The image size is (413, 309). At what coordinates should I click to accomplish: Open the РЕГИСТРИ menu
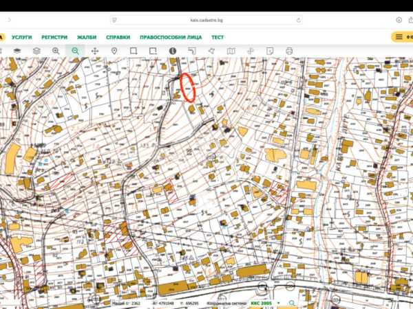tap(54, 37)
